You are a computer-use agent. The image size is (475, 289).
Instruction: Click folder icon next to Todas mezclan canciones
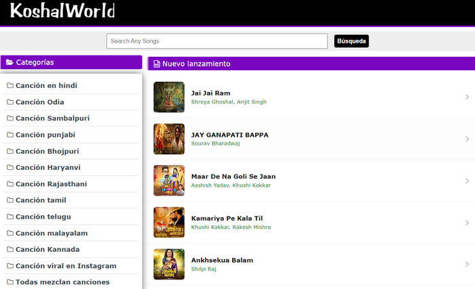10,282
